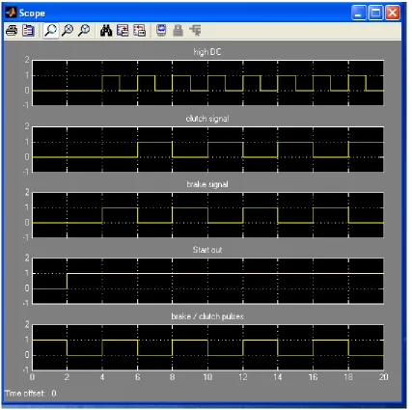Click the MATLAB logo in title bar
Viewport: 412px width, 410px height.
click(11, 13)
